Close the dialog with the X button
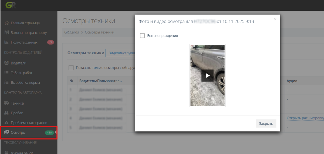 click(275, 19)
